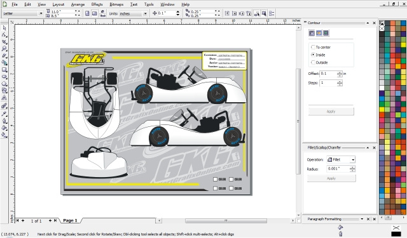Click the Options icon on property bar
The image size is (407, 238).
click(272, 13)
